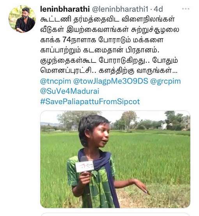The width and height of the screenshot is (199, 216).
Task: Open the #SavePaliapattuFromSipcot hashtag
Action: pos(90,102)
